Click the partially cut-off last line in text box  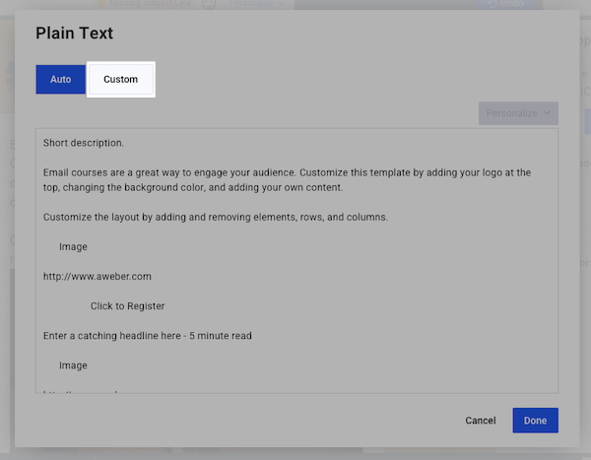click(81, 391)
